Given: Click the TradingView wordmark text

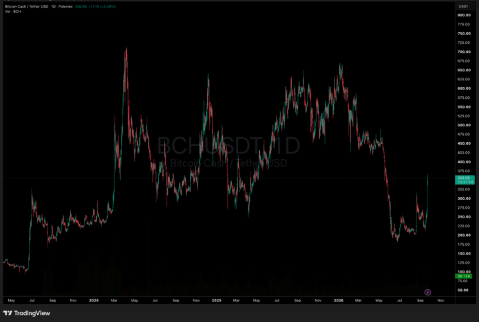Looking at the screenshot, I should coord(32,313).
